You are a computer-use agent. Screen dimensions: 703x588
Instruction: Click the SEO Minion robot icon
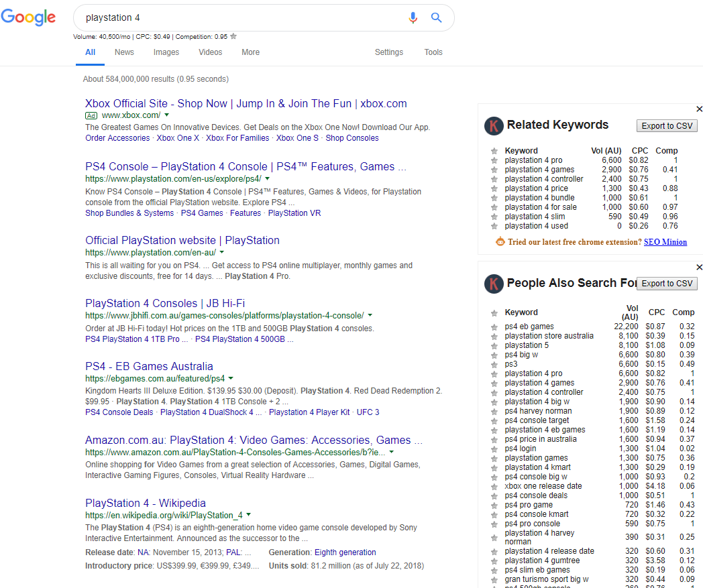click(x=500, y=241)
